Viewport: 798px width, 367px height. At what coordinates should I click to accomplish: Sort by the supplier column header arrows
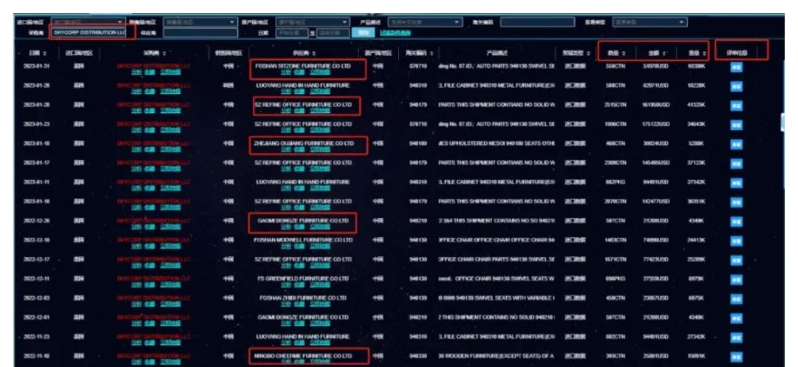coord(314,53)
